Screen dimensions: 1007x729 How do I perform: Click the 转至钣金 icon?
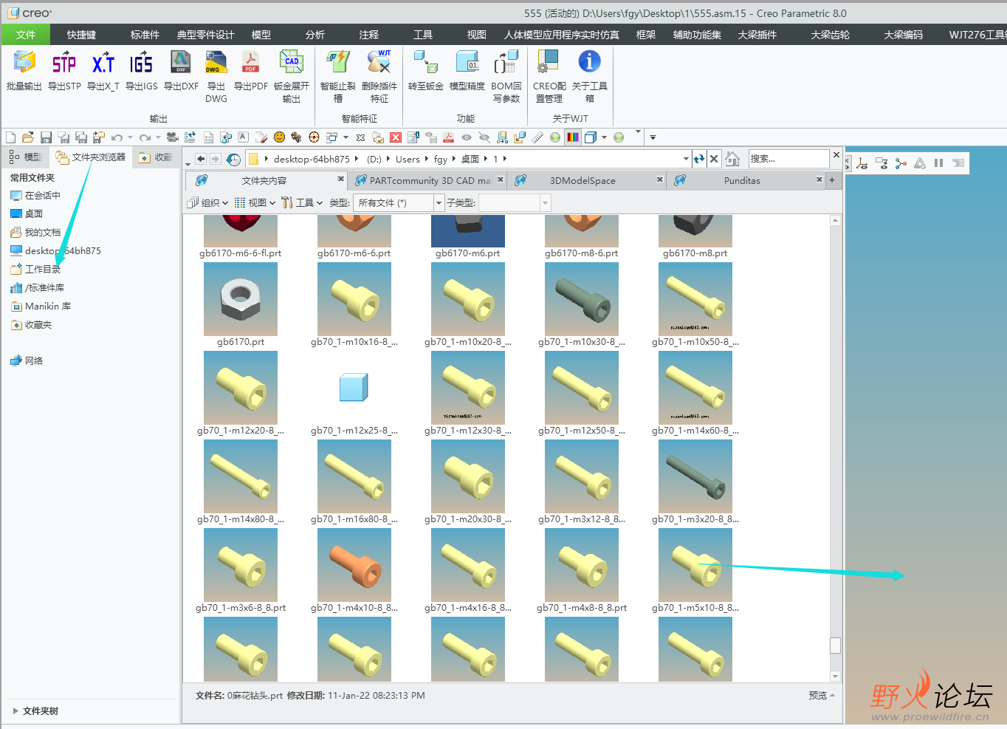click(426, 62)
